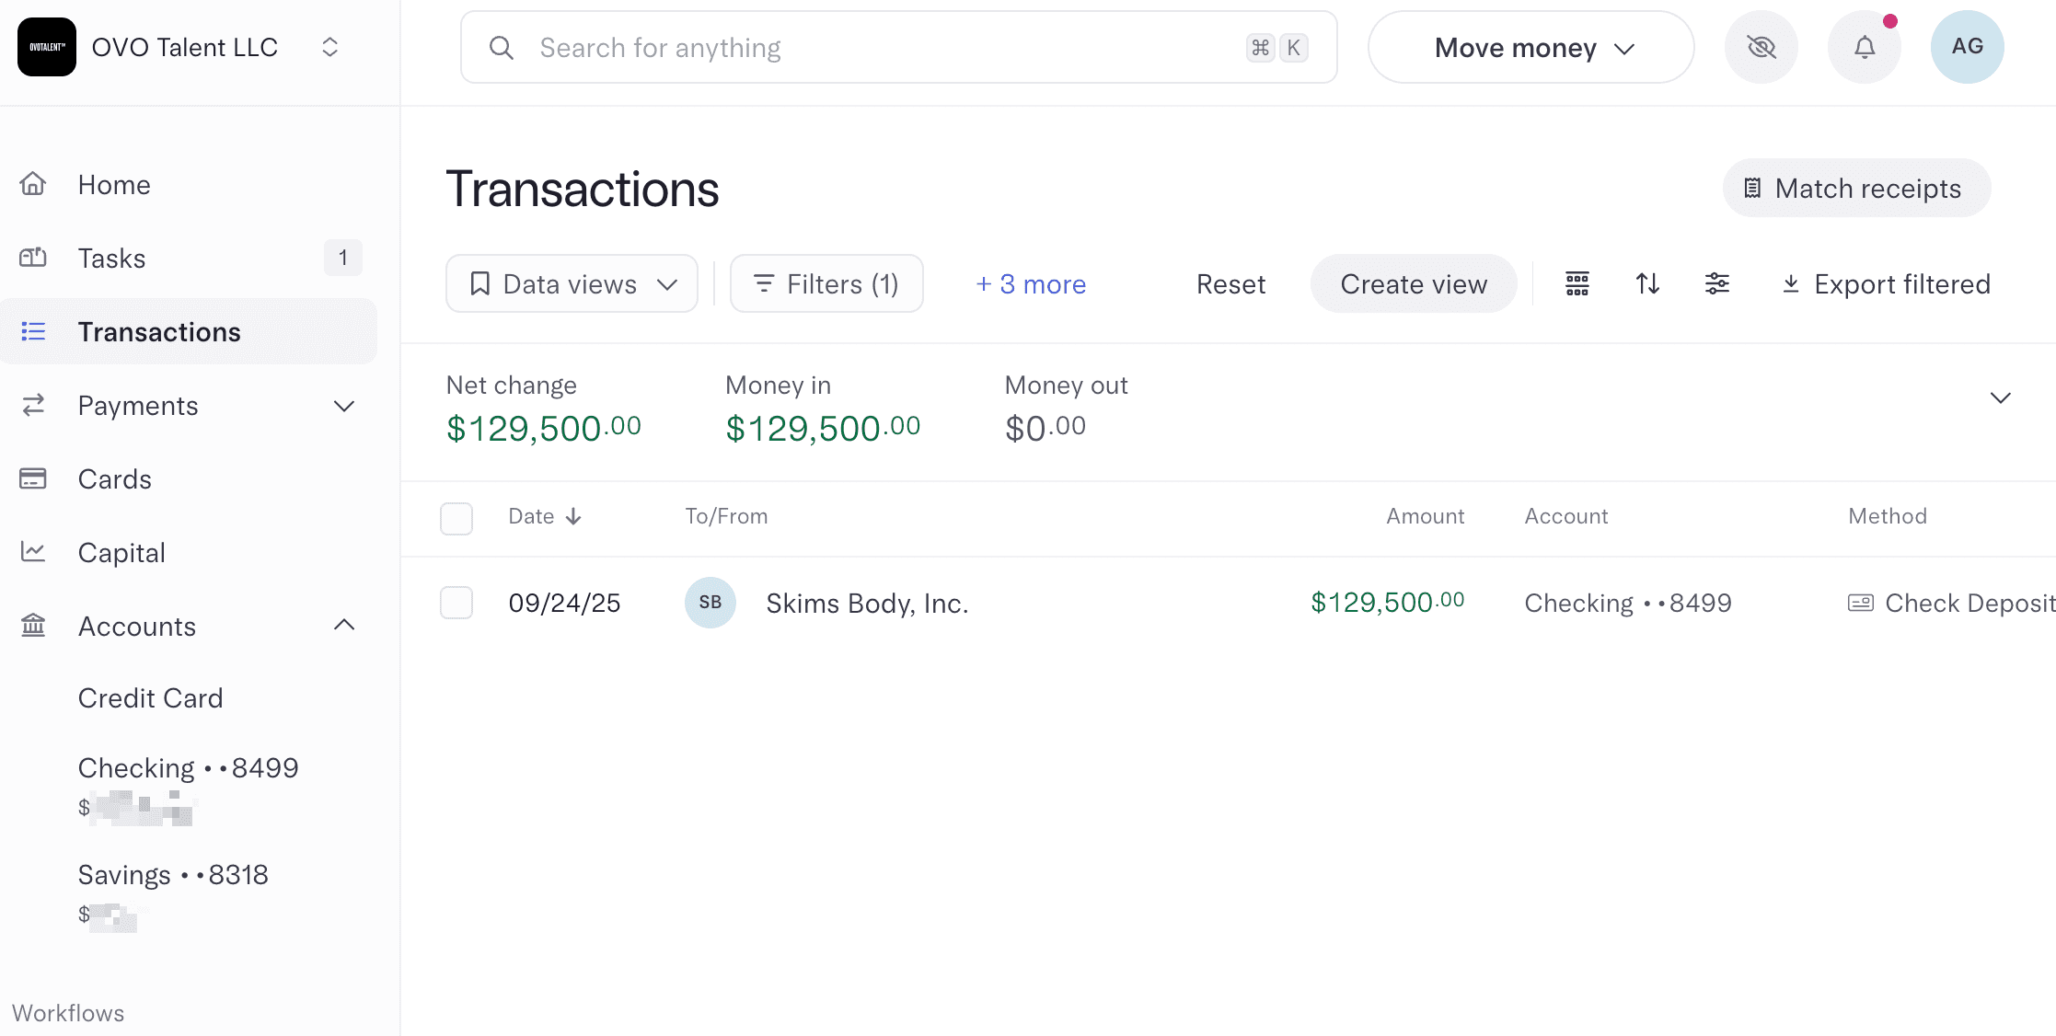2056x1036 pixels.
Task: Click the OVO Talent logo icon
Action: 47,47
